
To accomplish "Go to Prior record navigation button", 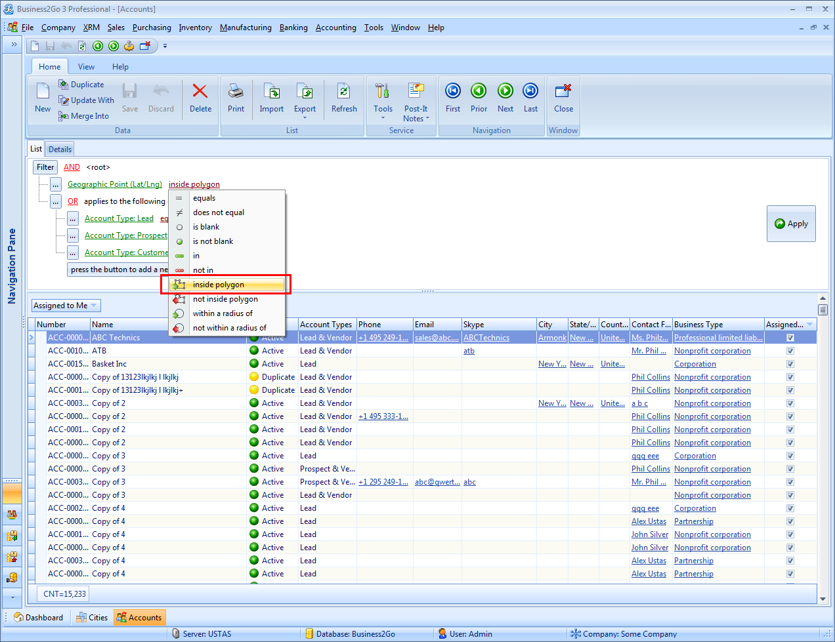I will pos(479,98).
